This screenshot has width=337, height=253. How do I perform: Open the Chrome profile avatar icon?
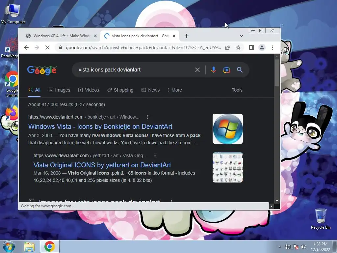(x=262, y=47)
